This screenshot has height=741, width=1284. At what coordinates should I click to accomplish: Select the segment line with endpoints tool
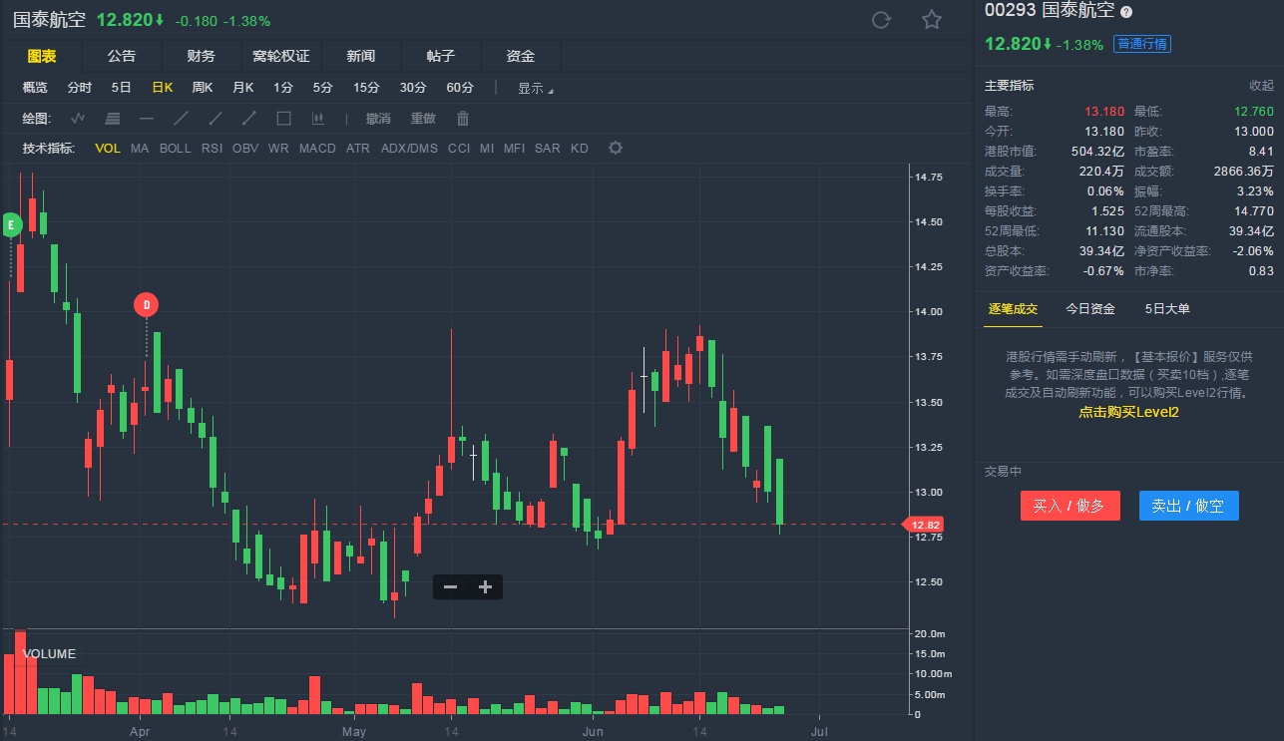click(249, 119)
